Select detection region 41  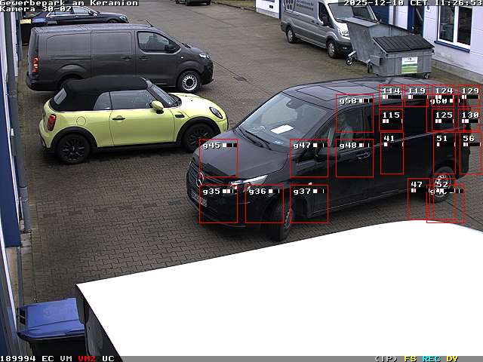(x=391, y=153)
